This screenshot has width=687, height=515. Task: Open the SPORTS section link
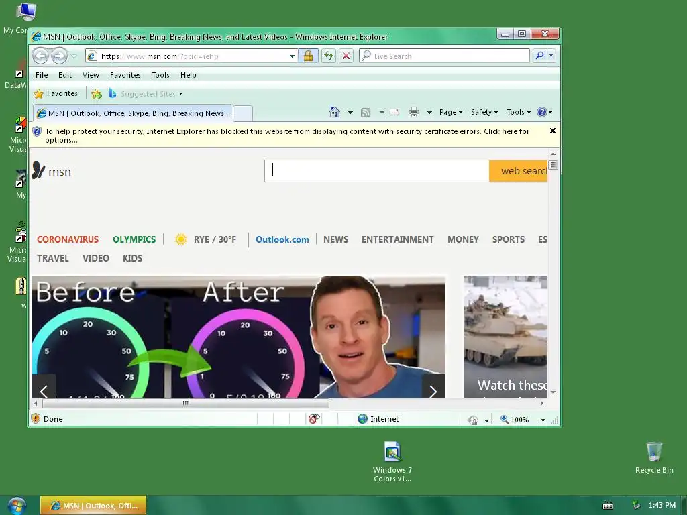point(509,239)
